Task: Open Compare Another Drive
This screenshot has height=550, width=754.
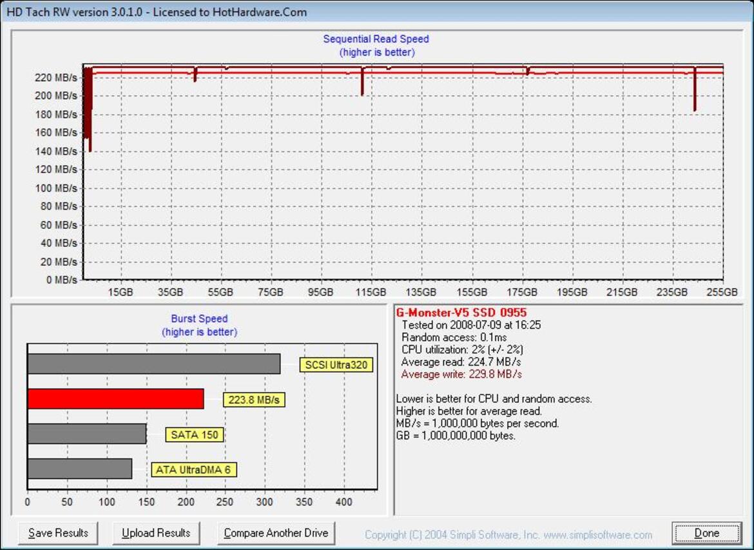Action: pos(276,533)
